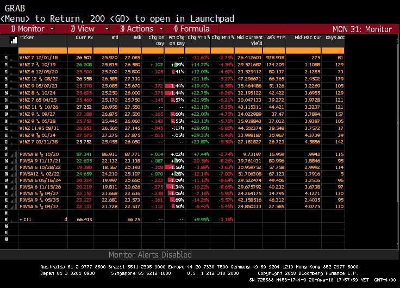Click Cl1 Ask value 66.75
400x288 pixels.
(134, 220)
